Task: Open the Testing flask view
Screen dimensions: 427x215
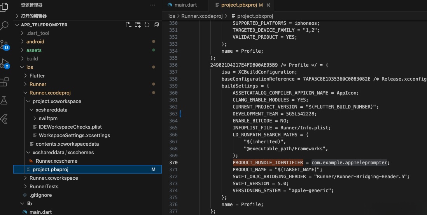Action: (4, 100)
